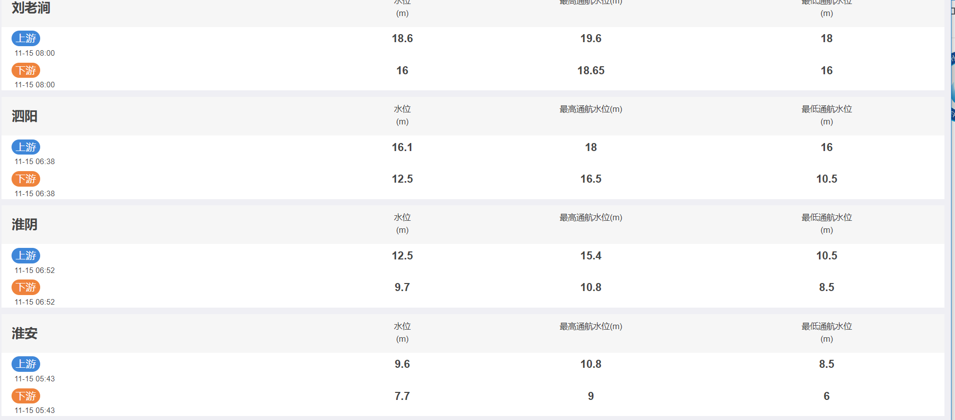Image resolution: width=955 pixels, height=420 pixels.
Task: Select the 淮安 station title
Action: click(25, 333)
